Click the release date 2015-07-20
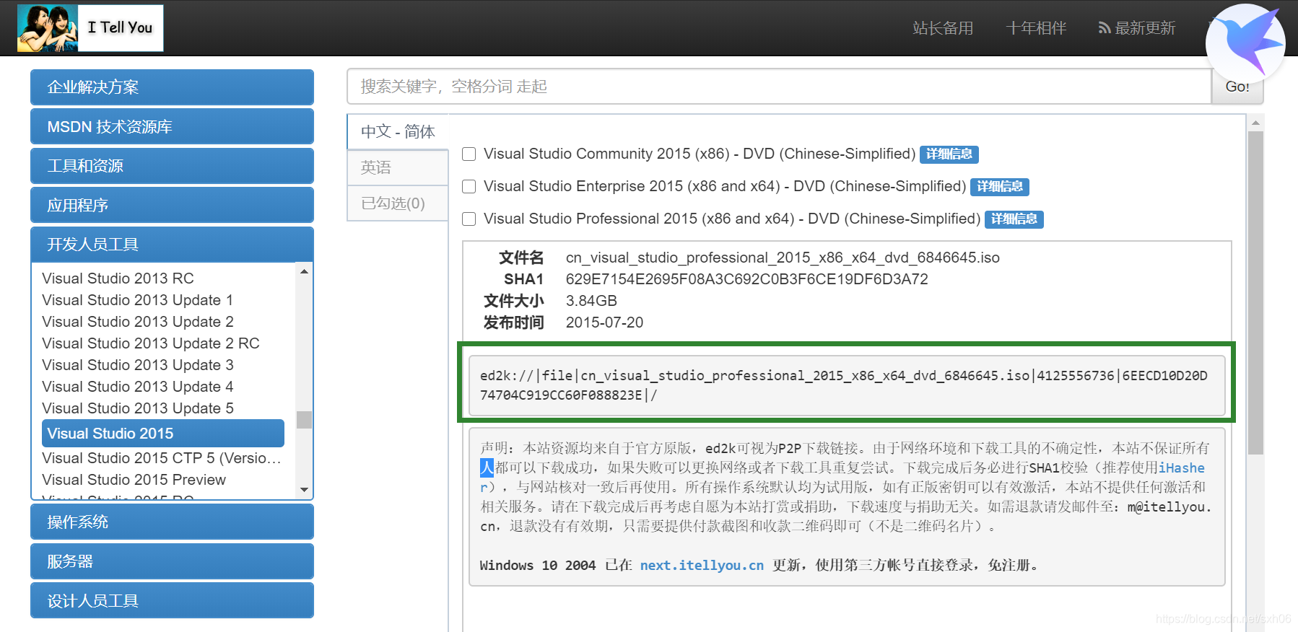This screenshot has width=1298, height=632. [604, 322]
